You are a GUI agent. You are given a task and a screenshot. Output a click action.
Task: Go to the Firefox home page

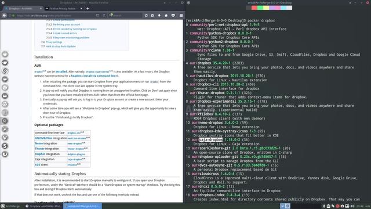(x=166, y=16)
